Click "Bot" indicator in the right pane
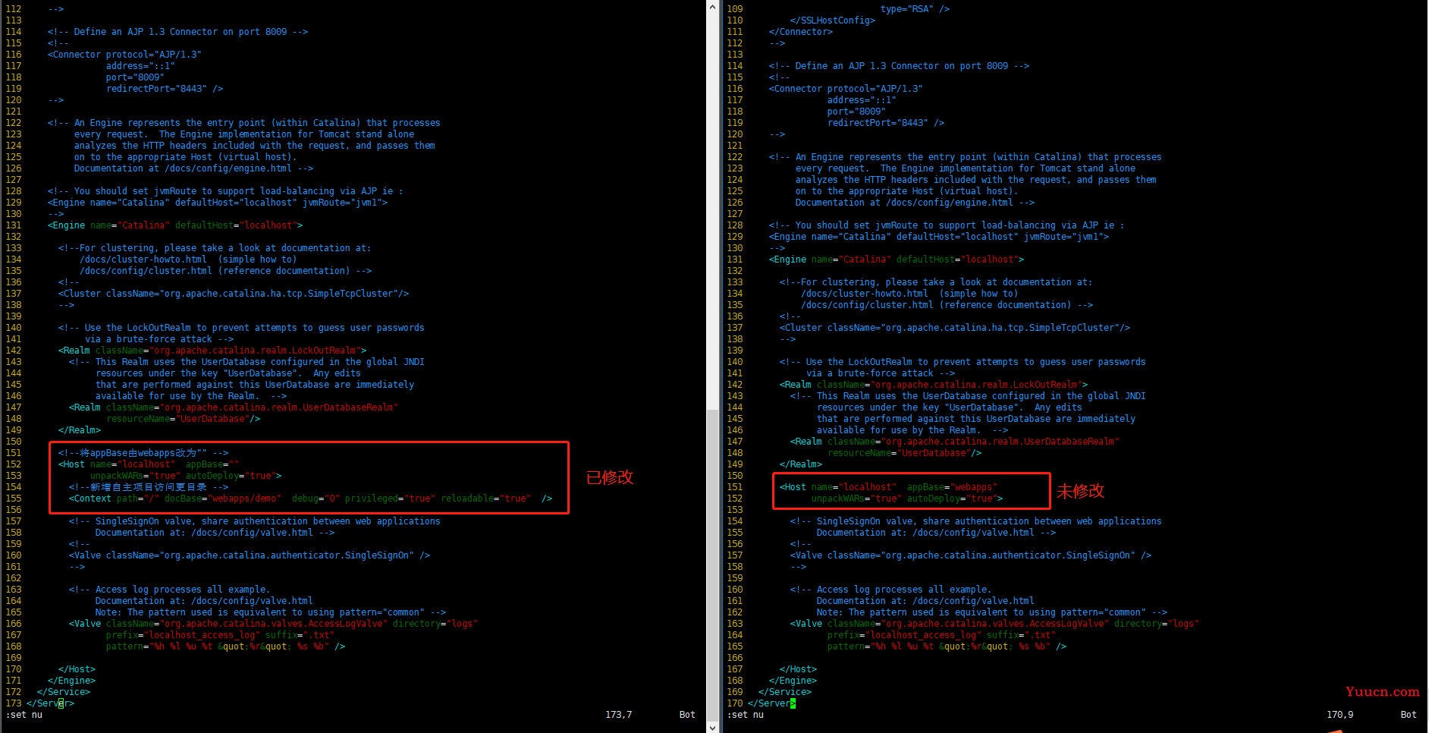Viewport: 1429px width, 733px height. [x=1409, y=715]
